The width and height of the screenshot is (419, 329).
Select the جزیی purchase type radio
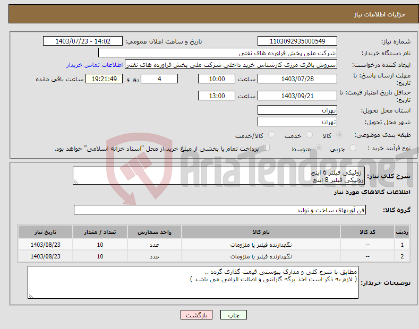pyautogui.click(x=353, y=148)
